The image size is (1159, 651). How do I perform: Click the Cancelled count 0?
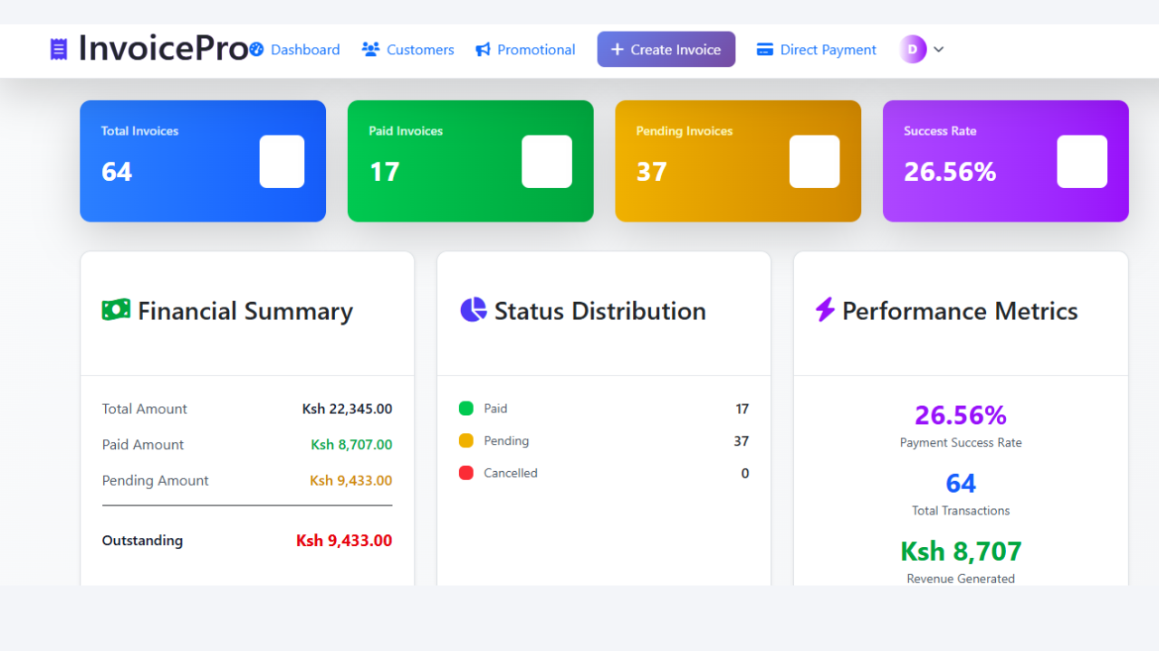coord(745,473)
